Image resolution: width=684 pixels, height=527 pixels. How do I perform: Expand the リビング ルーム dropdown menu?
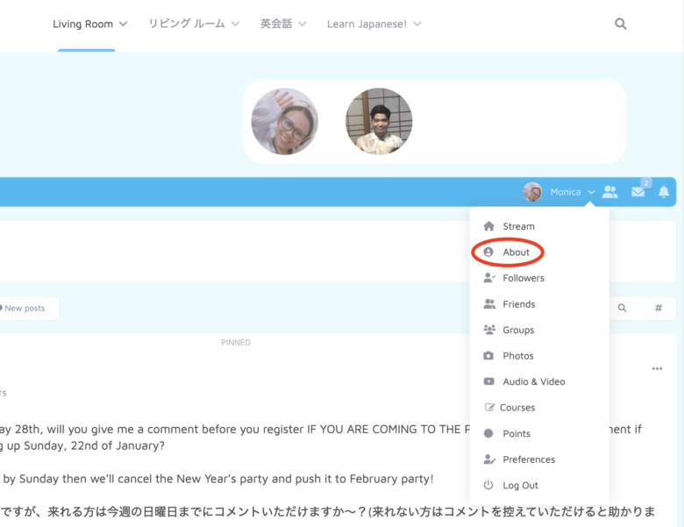coord(196,25)
